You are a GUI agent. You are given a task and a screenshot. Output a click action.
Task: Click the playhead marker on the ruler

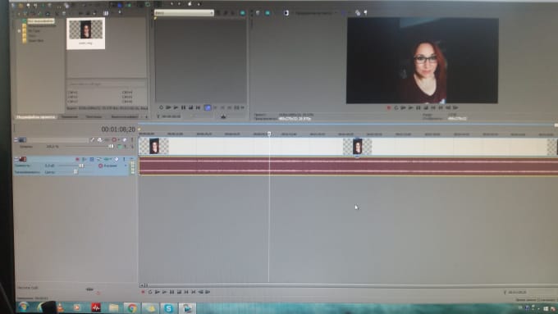point(269,134)
